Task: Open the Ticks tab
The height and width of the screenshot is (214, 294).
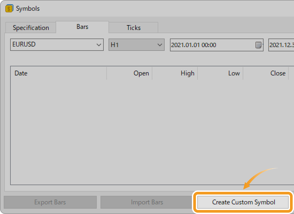Action: (133, 28)
